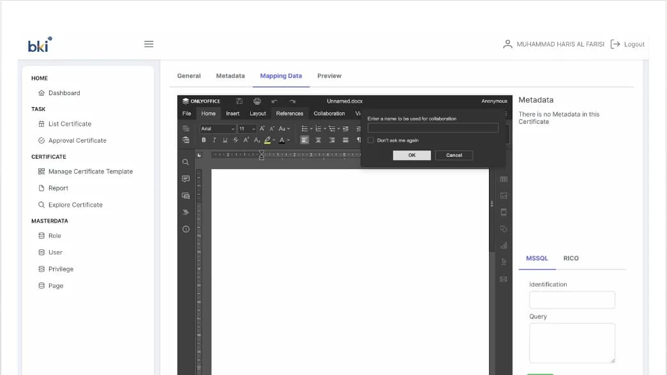Open the Insert ribbon tab
The height and width of the screenshot is (375, 667).
click(233, 114)
